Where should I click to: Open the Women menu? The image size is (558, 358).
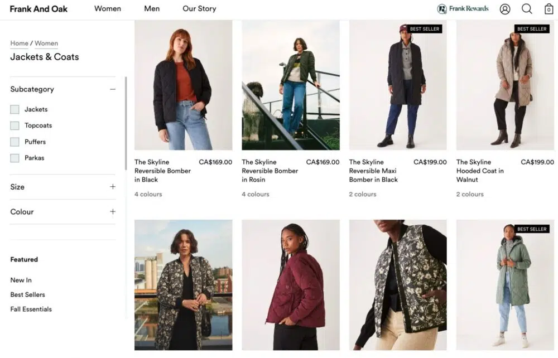(108, 9)
